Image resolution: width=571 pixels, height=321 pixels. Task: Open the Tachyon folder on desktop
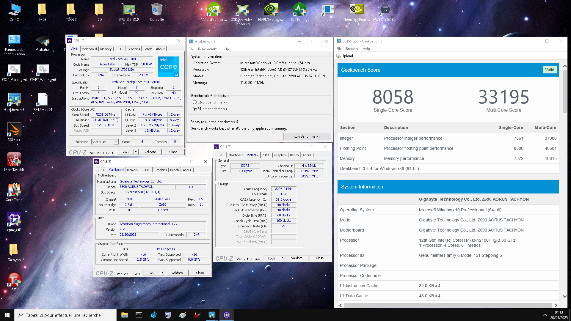pyautogui.click(x=14, y=252)
